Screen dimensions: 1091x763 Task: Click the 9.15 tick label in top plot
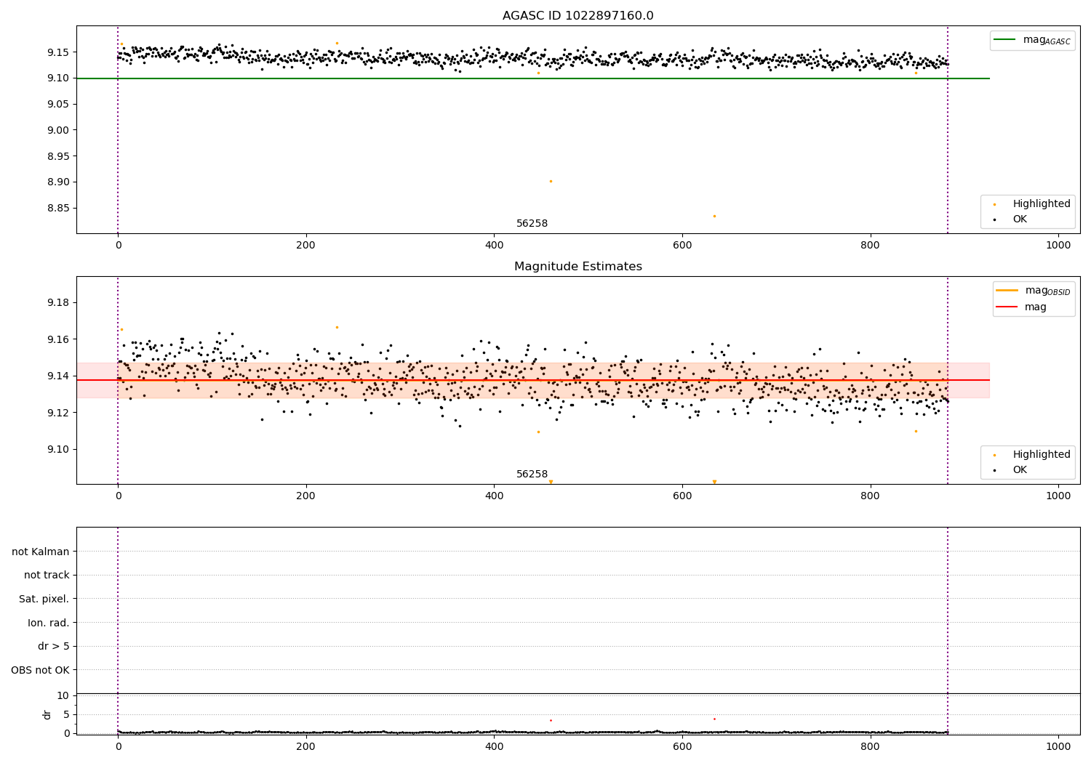[58, 52]
